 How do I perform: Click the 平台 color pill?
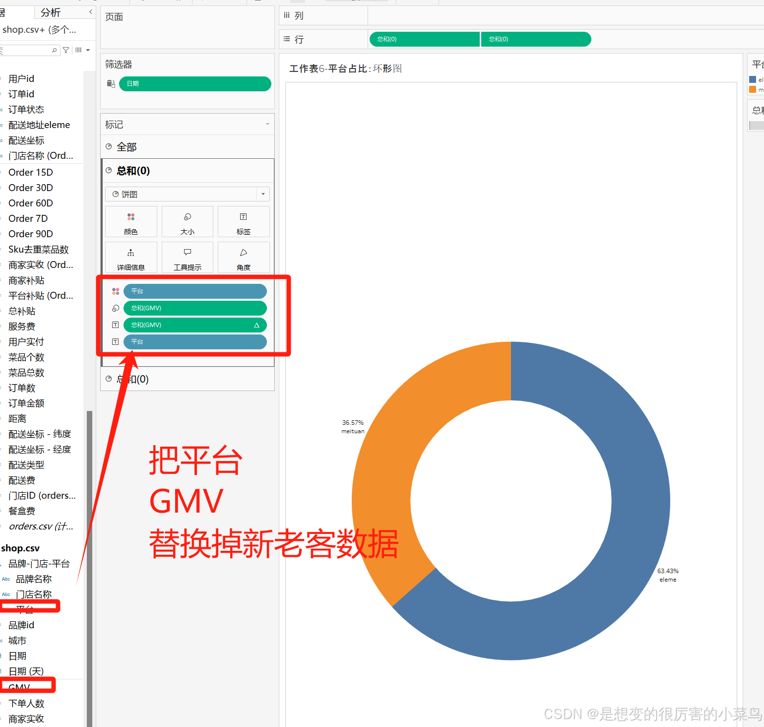pyautogui.click(x=195, y=291)
